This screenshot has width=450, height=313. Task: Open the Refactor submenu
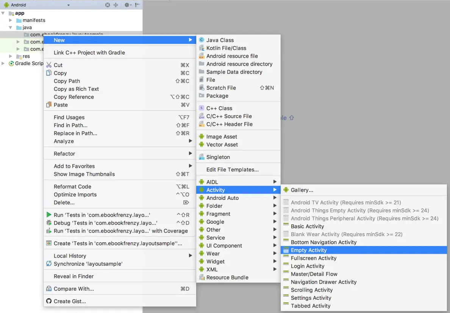pyautogui.click(x=64, y=154)
